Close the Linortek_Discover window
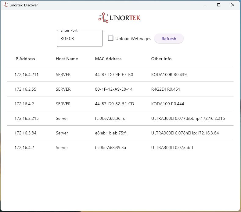Image resolution: width=241 pixels, height=212 pixels. (233, 5)
